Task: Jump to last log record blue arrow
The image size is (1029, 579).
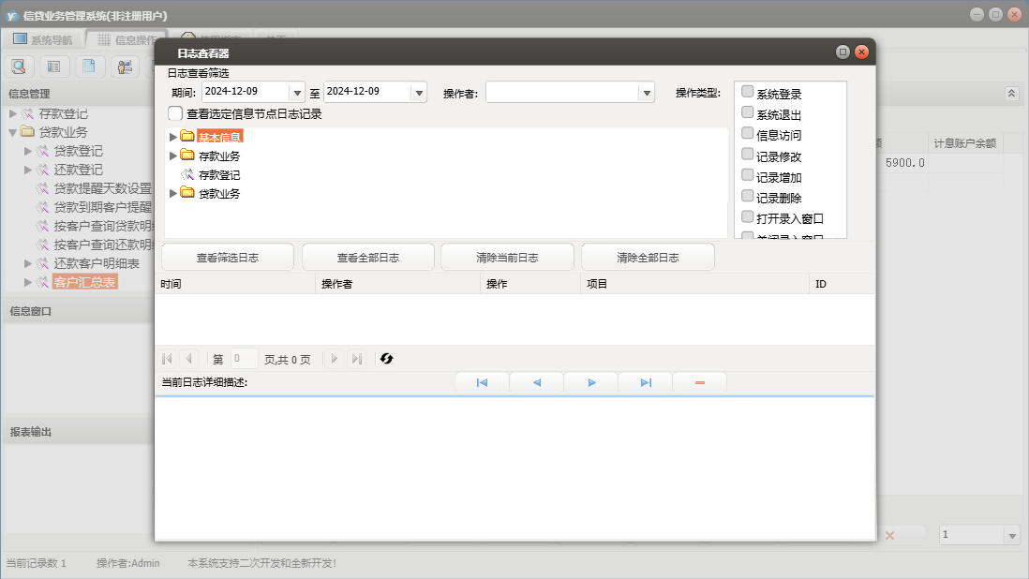Action: 646,382
